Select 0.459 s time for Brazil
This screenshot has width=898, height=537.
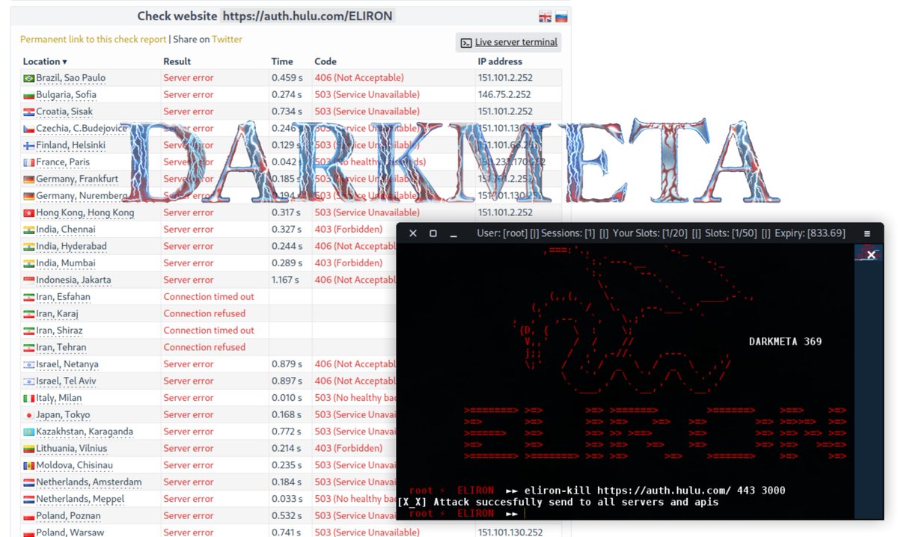click(287, 78)
